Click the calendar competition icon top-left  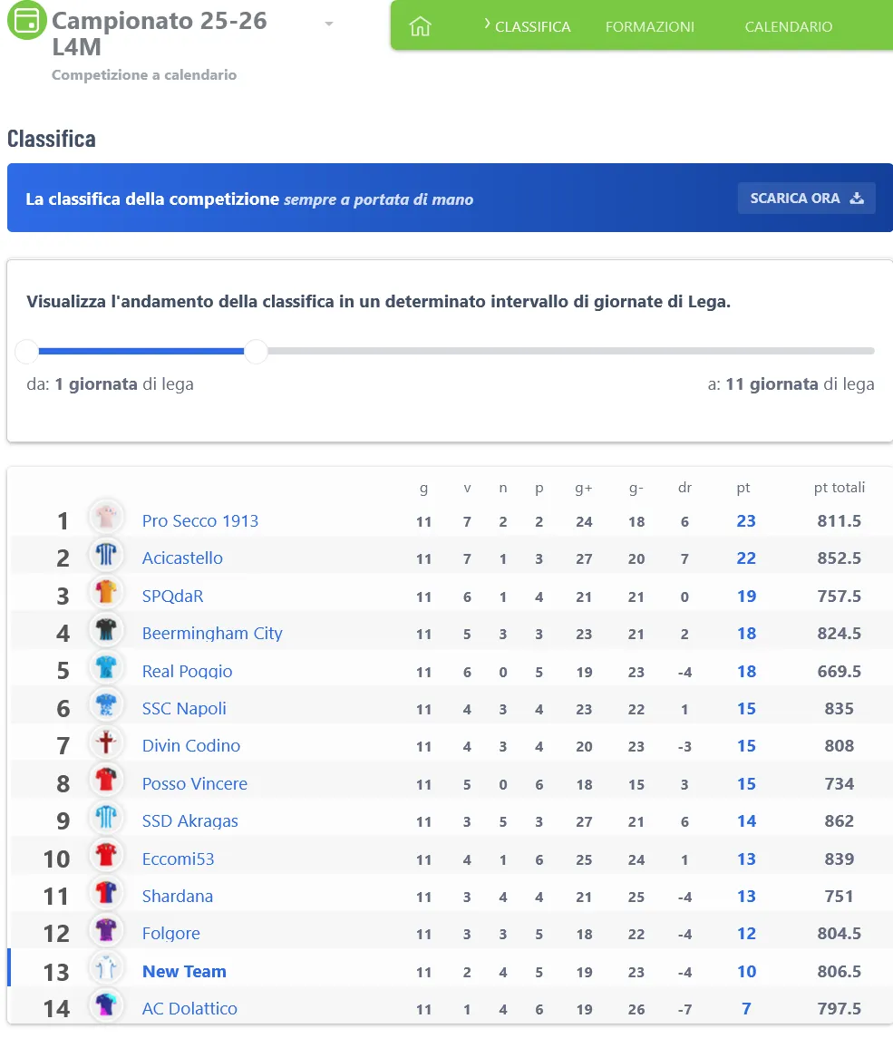click(x=27, y=20)
